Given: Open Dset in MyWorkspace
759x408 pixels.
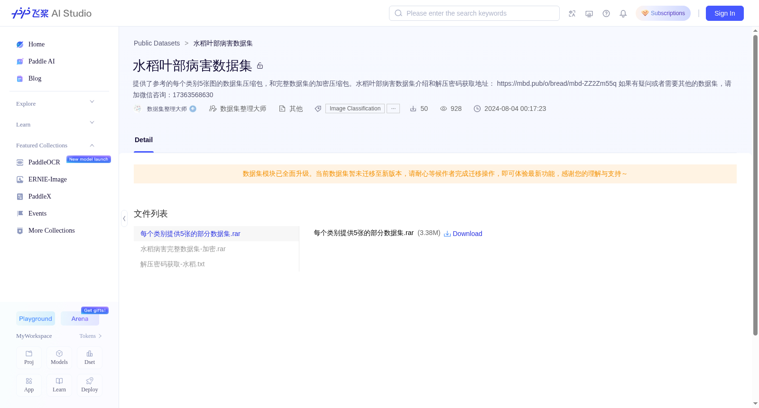Looking at the screenshot, I should (x=90, y=358).
